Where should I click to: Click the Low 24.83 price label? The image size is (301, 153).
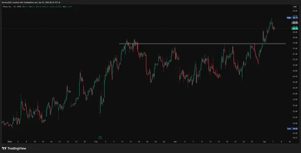pos(292,129)
